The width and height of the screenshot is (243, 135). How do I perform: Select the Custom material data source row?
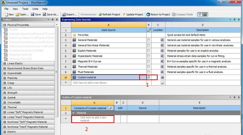click(x=109, y=77)
